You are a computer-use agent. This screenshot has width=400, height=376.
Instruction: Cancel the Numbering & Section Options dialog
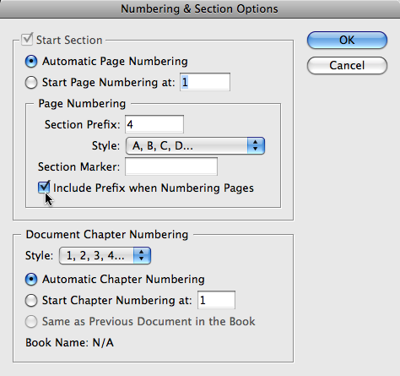347,65
